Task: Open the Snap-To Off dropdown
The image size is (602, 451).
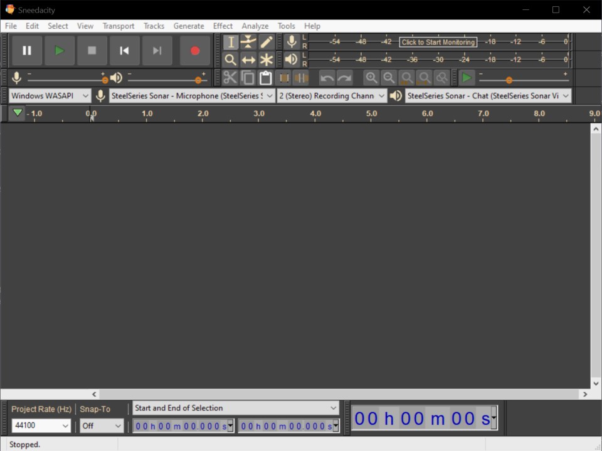Action: point(102,426)
